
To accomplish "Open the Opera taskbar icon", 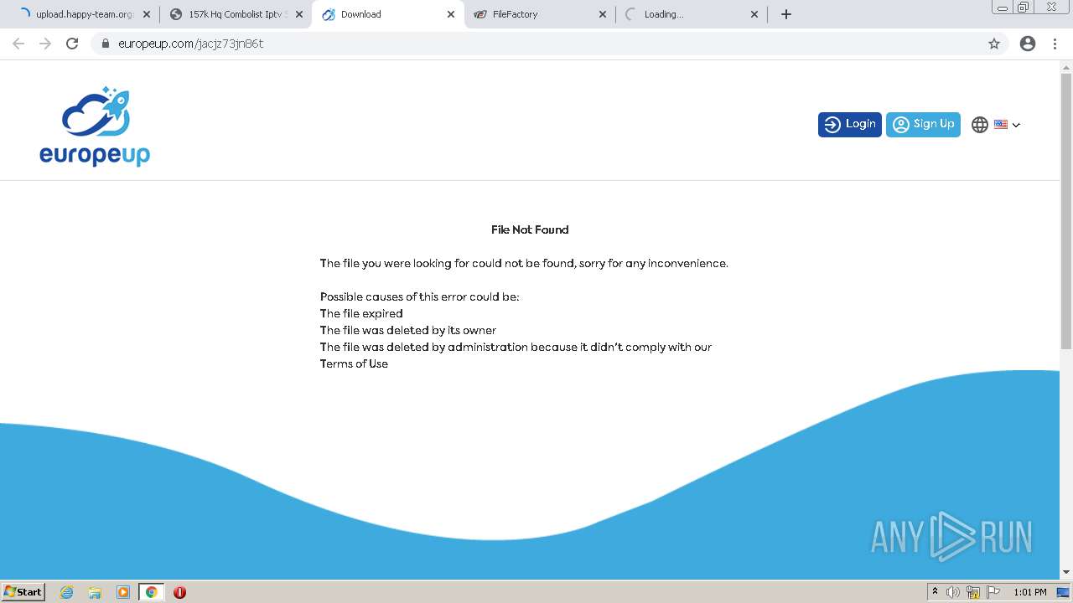I will [179, 592].
